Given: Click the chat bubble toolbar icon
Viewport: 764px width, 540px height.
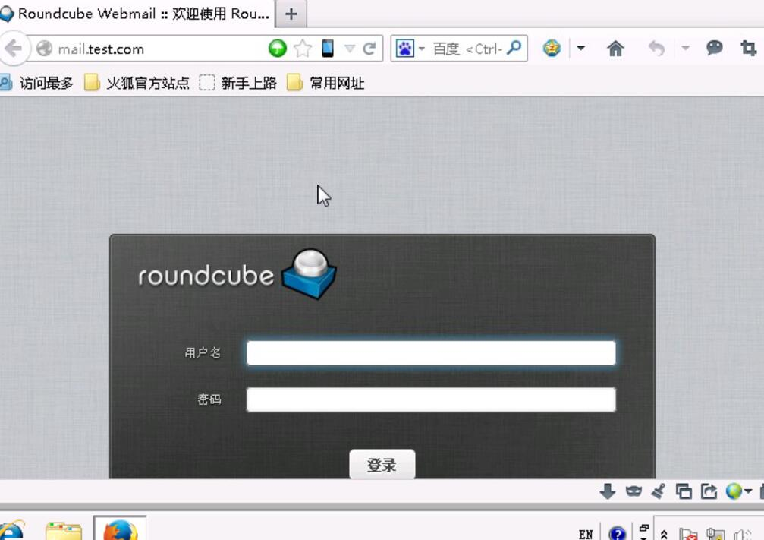Looking at the screenshot, I should (x=714, y=47).
